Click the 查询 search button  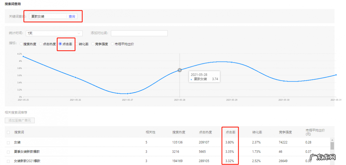(72, 16)
